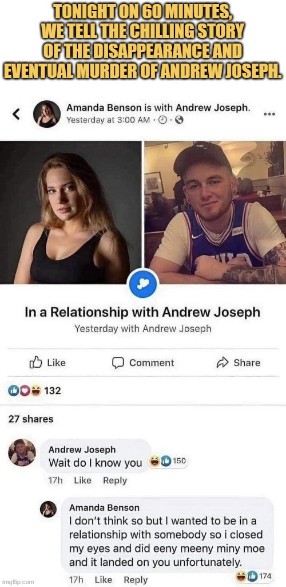Go back using the left chevron arrow
The width and height of the screenshot is (286, 587).
click(x=15, y=115)
